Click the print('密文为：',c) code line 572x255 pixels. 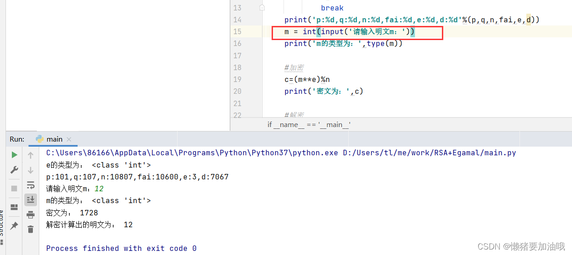click(x=324, y=91)
